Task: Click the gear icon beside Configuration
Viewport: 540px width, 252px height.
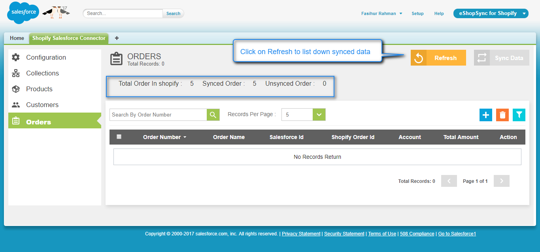Action: coord(16,57)
